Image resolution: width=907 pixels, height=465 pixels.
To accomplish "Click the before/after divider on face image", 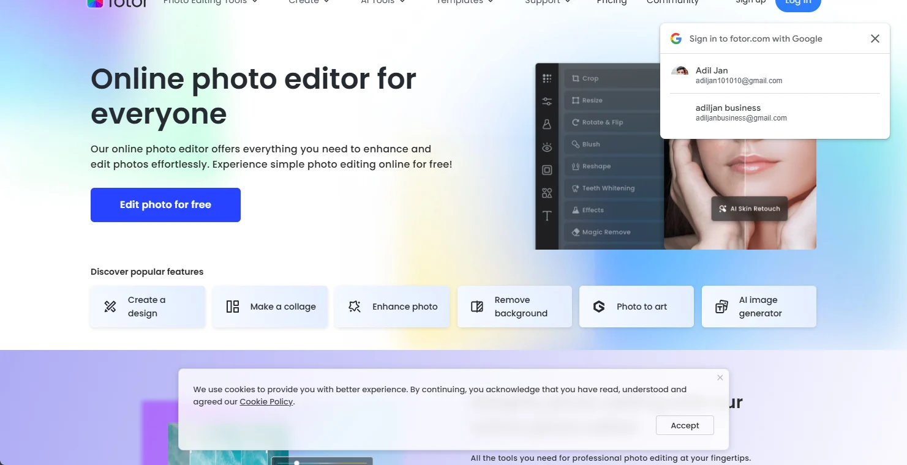I will point(745,194).
